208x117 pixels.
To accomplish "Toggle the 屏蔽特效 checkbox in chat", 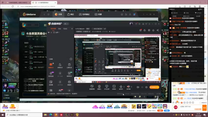I will (200, 103).
